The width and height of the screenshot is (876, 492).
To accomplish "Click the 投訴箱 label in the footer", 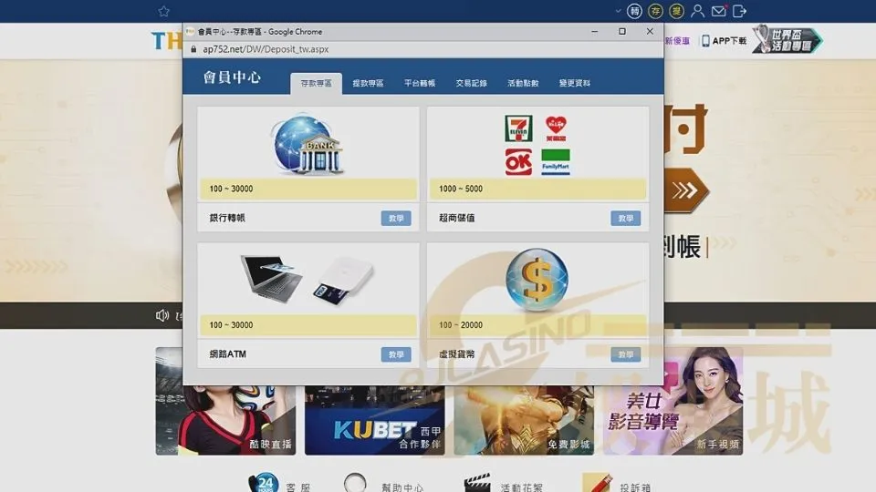I will [635, 487].
